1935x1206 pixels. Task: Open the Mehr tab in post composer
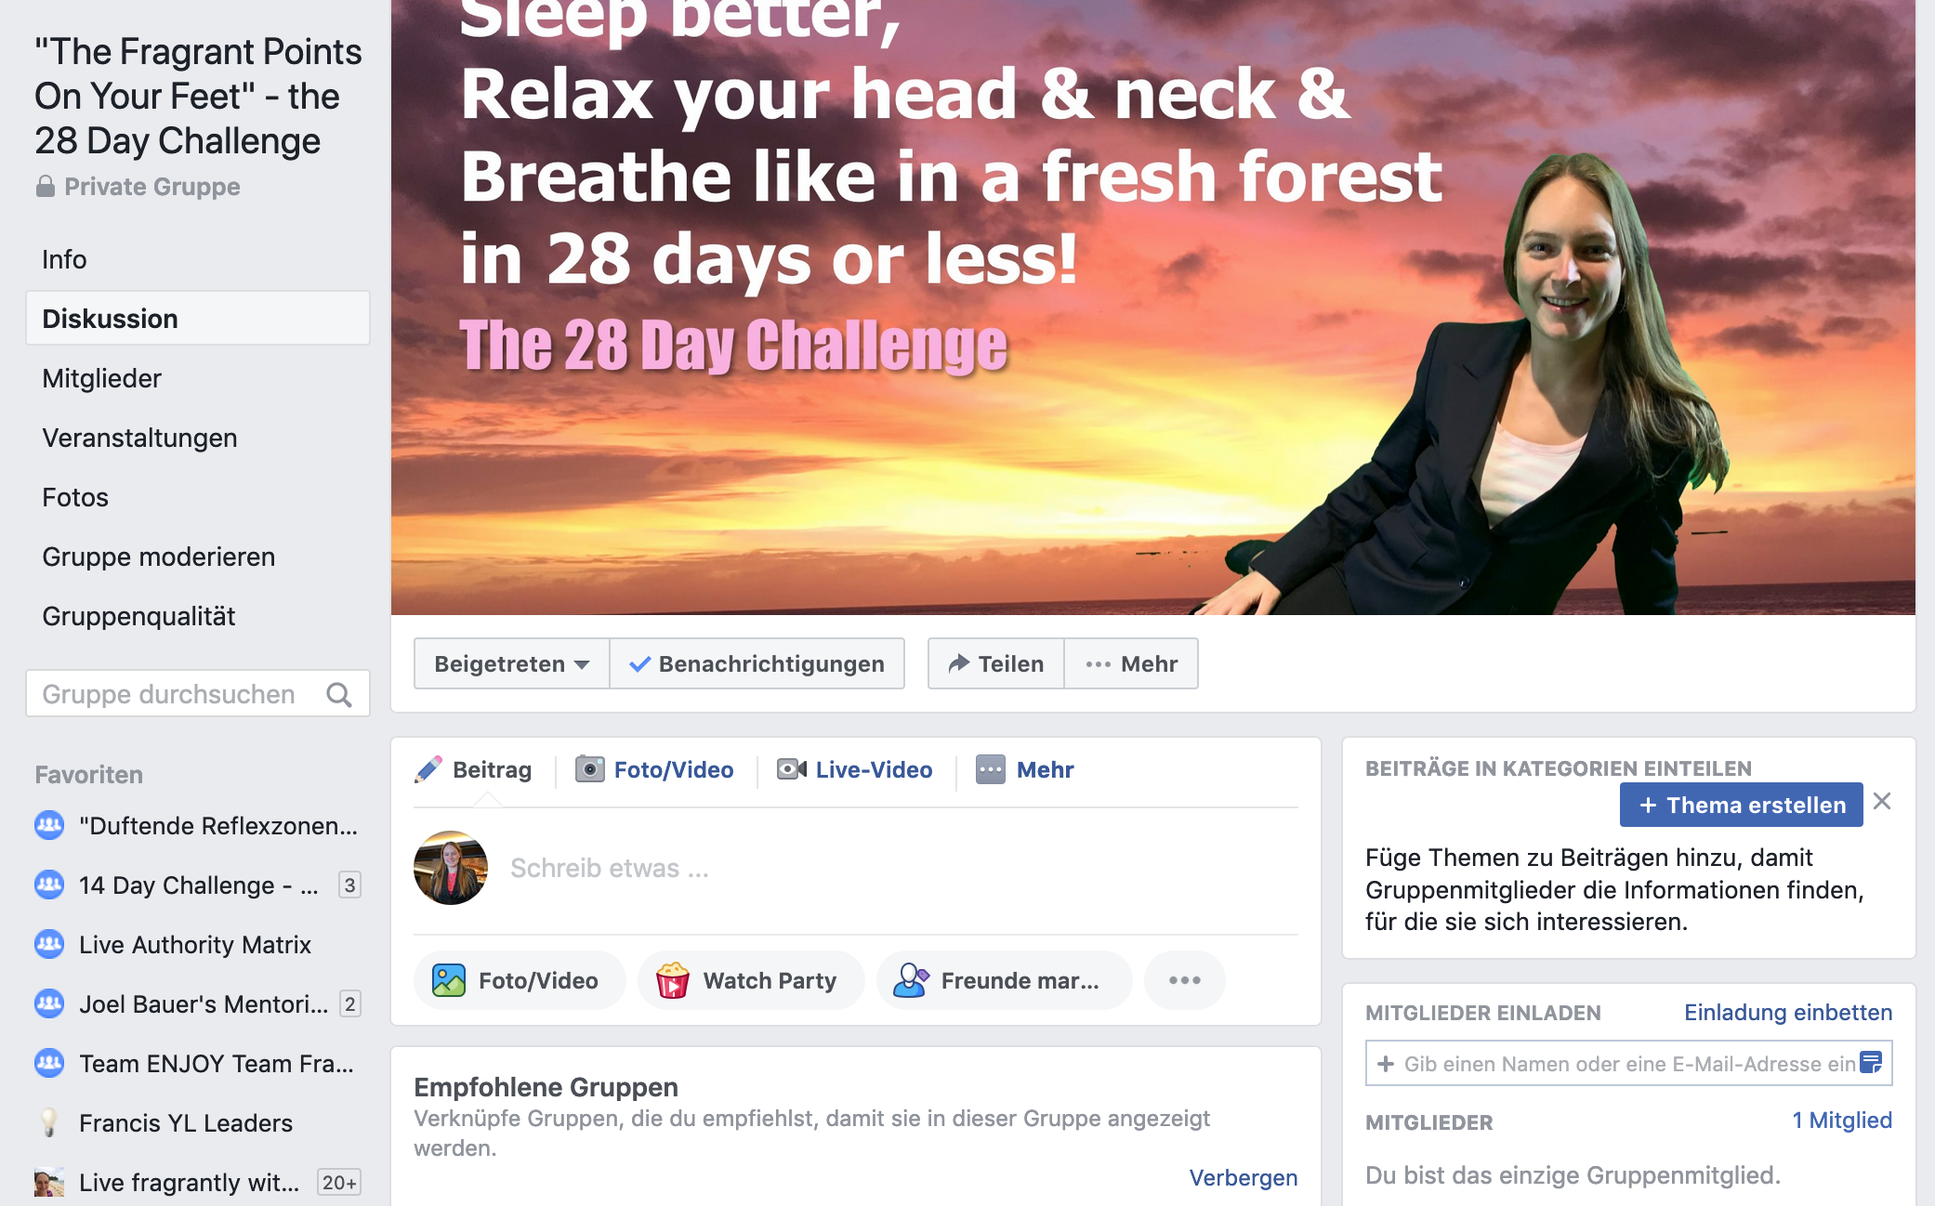tap(1025, 769)
